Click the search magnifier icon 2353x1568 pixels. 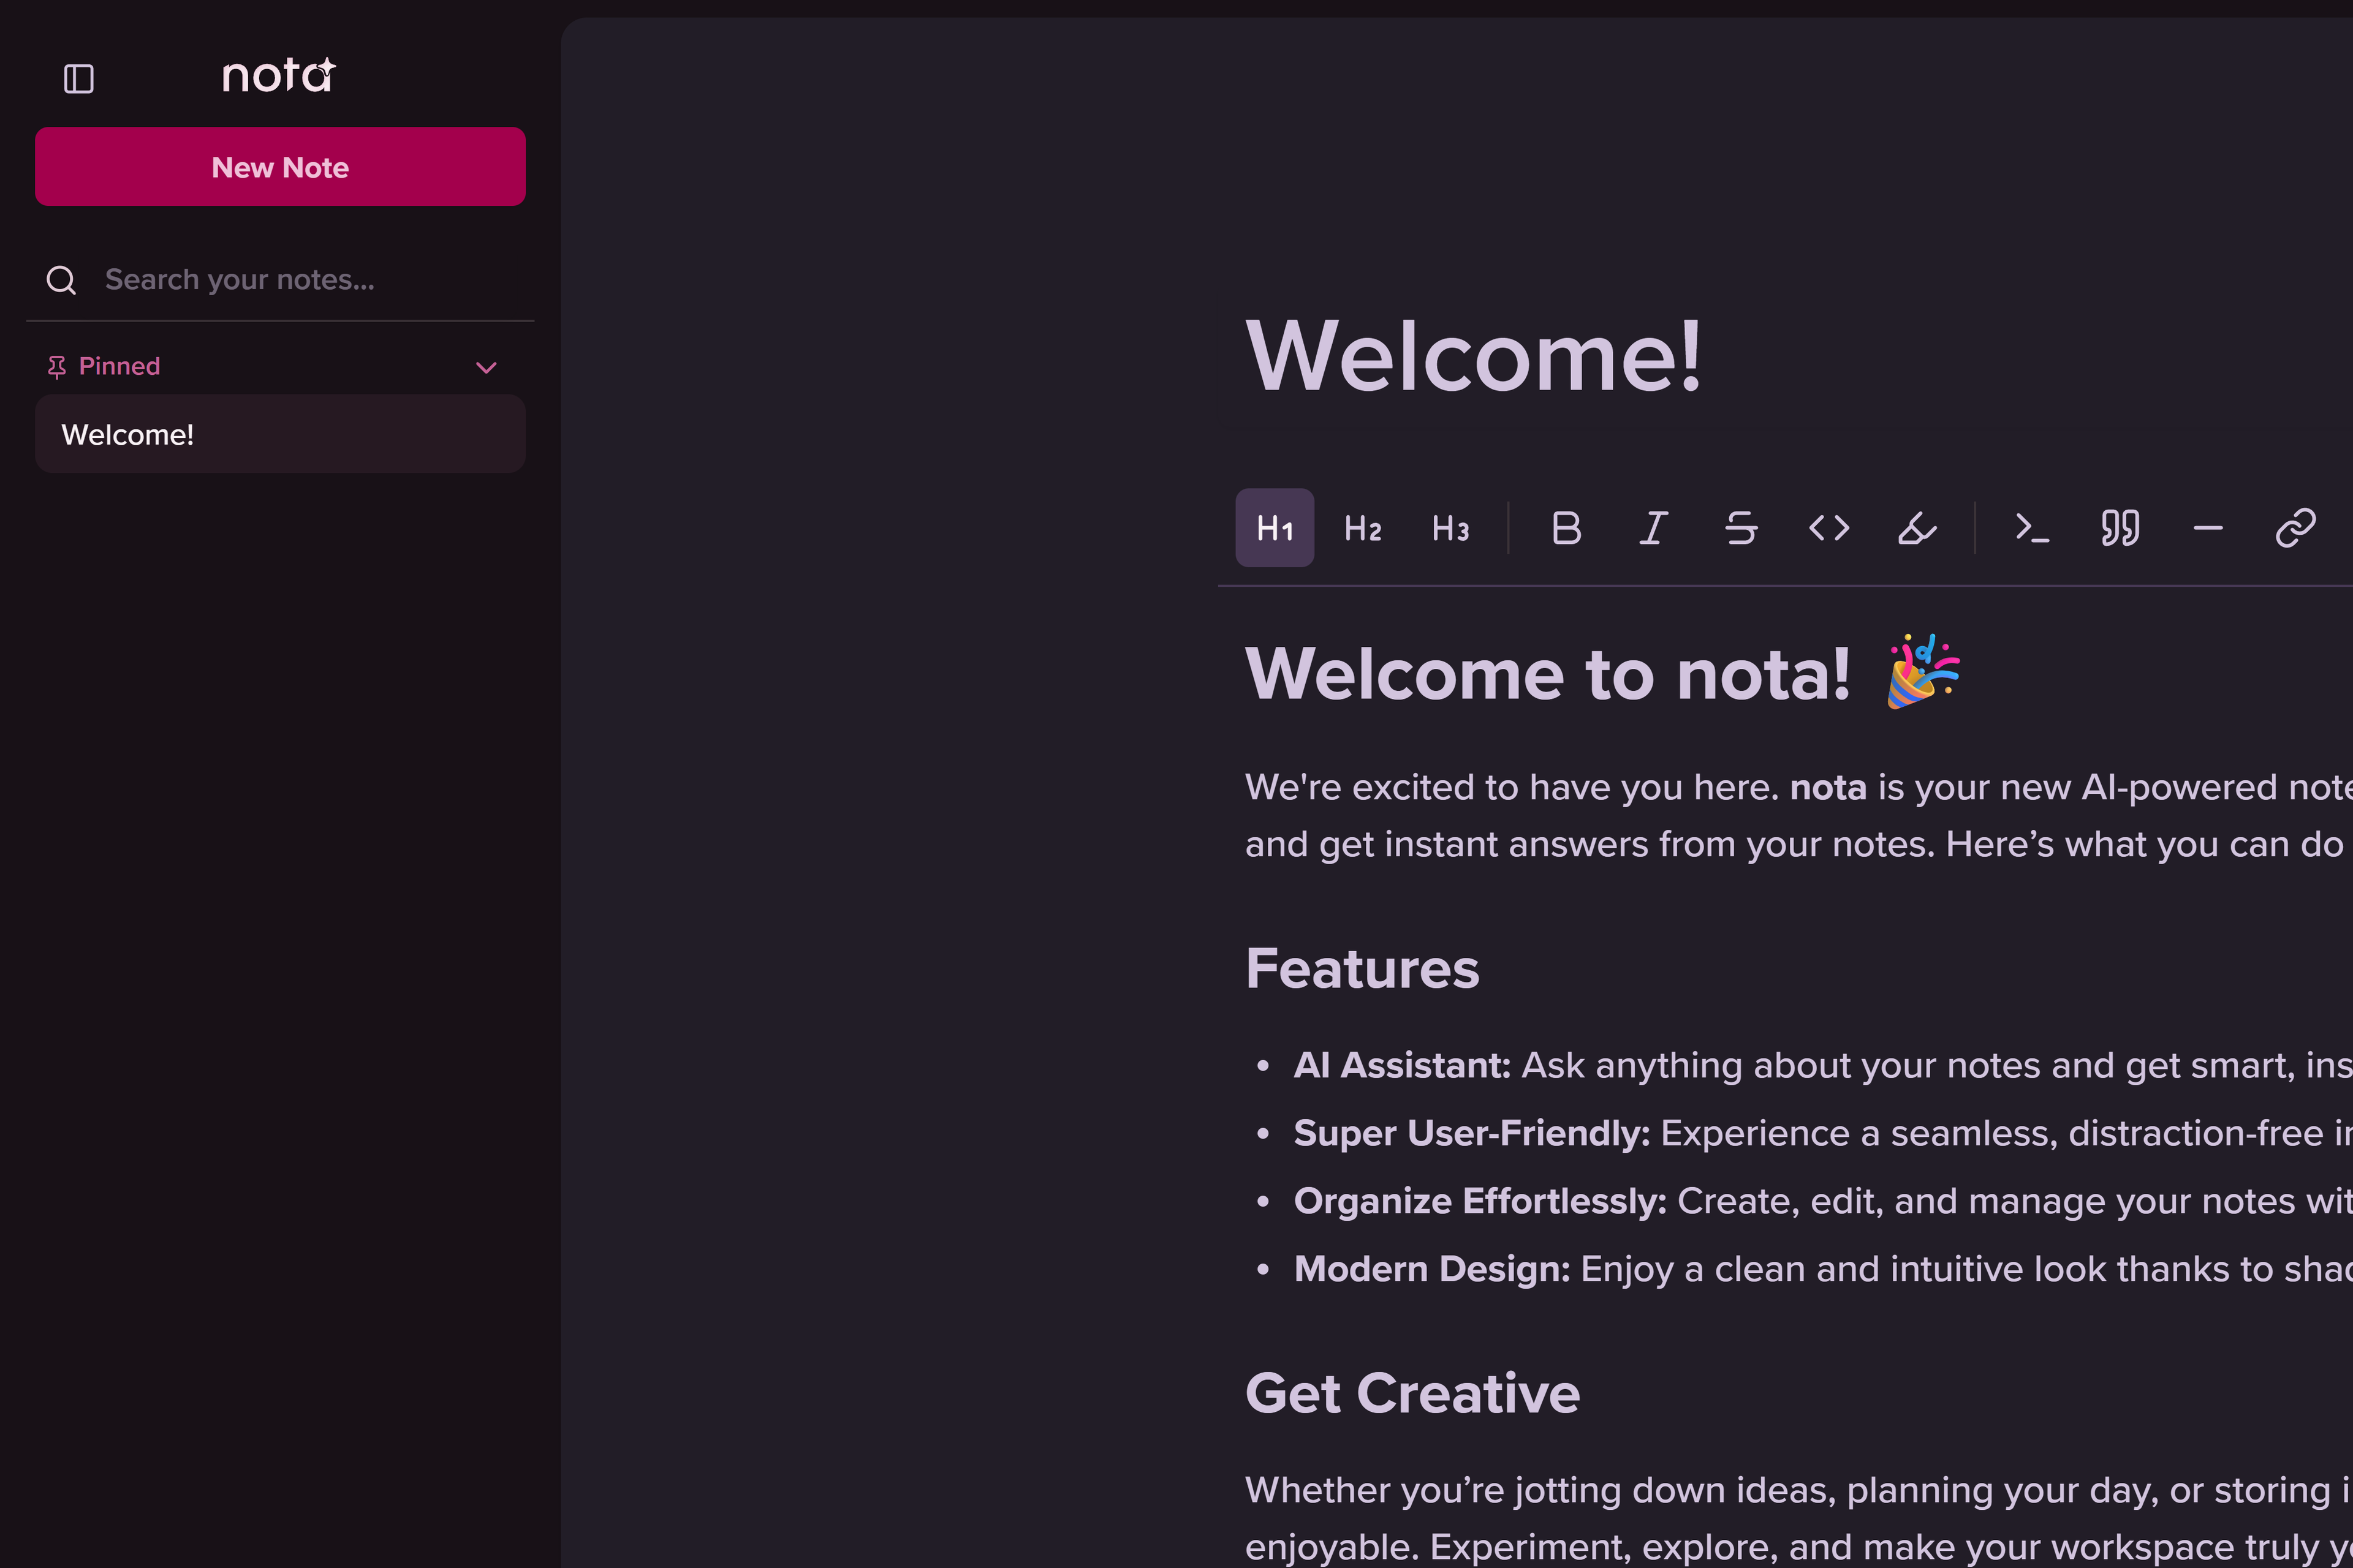61,280
